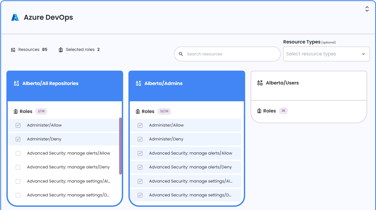376x210 pixels.
Task: Uncheck manage settings/Al... in Alberta/Admins
Action: click(140, 181)
